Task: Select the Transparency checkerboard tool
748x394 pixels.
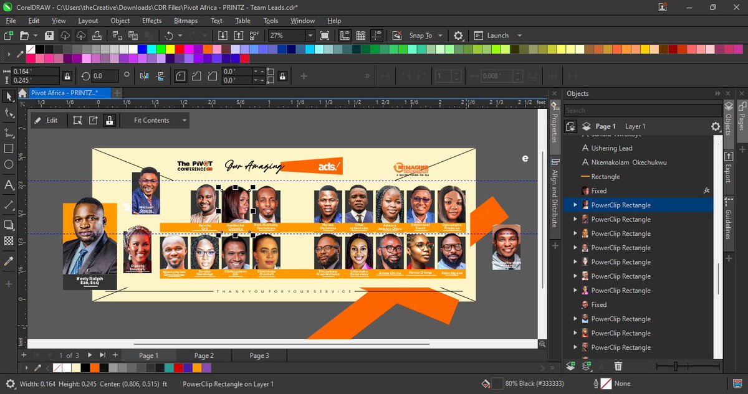Action: point(9,241)
